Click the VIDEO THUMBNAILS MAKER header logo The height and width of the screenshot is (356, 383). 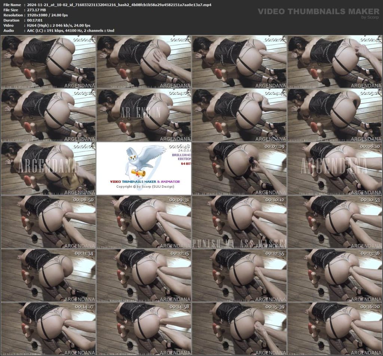pos(318,12)
